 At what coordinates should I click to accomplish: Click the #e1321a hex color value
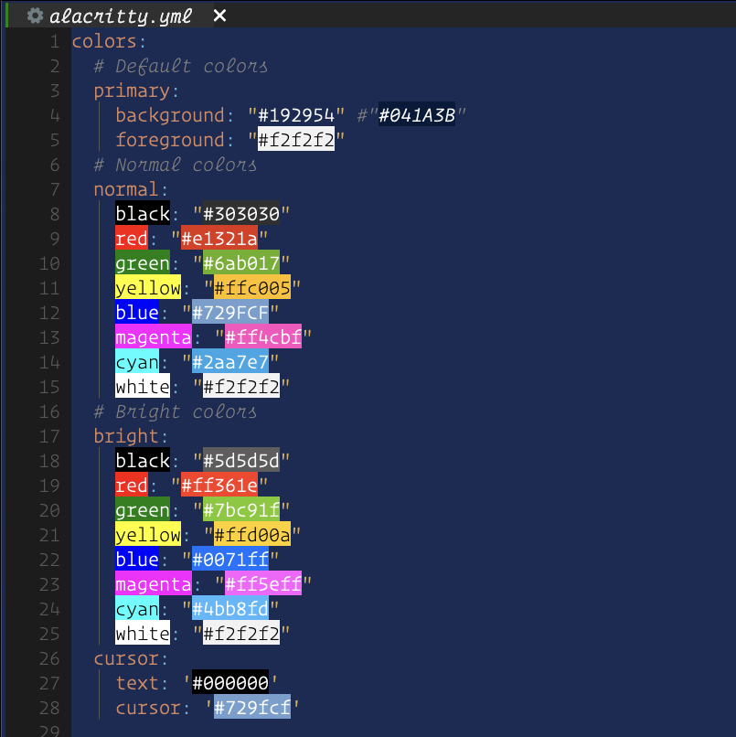[x=219, y=239]
